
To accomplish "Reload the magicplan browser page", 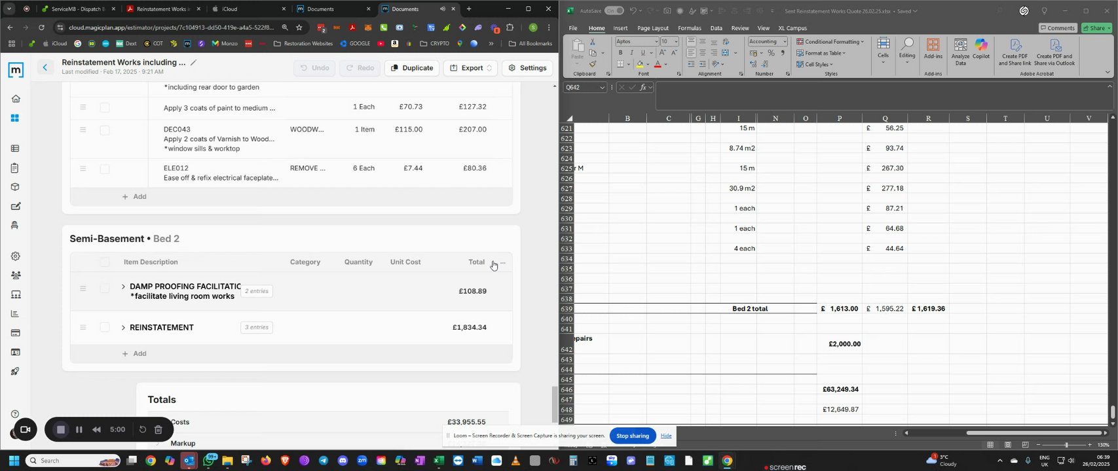I will [41, 27].
